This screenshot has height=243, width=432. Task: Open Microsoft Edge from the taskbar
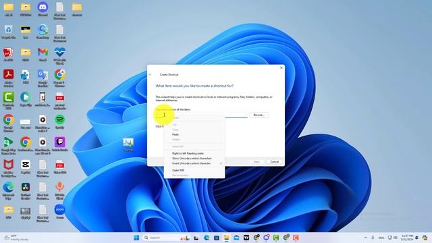(207, 238)
